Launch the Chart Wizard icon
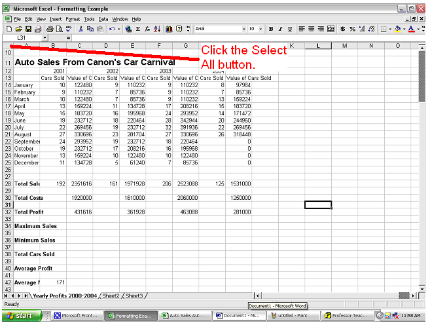 click(x=169, y=29)
